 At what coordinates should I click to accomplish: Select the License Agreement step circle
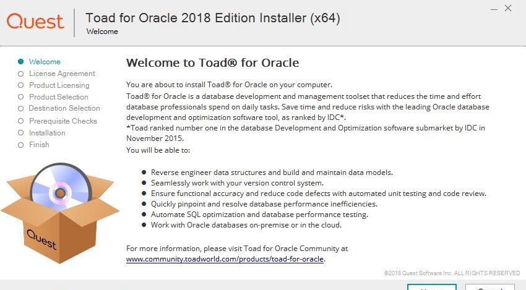point(21,74)
